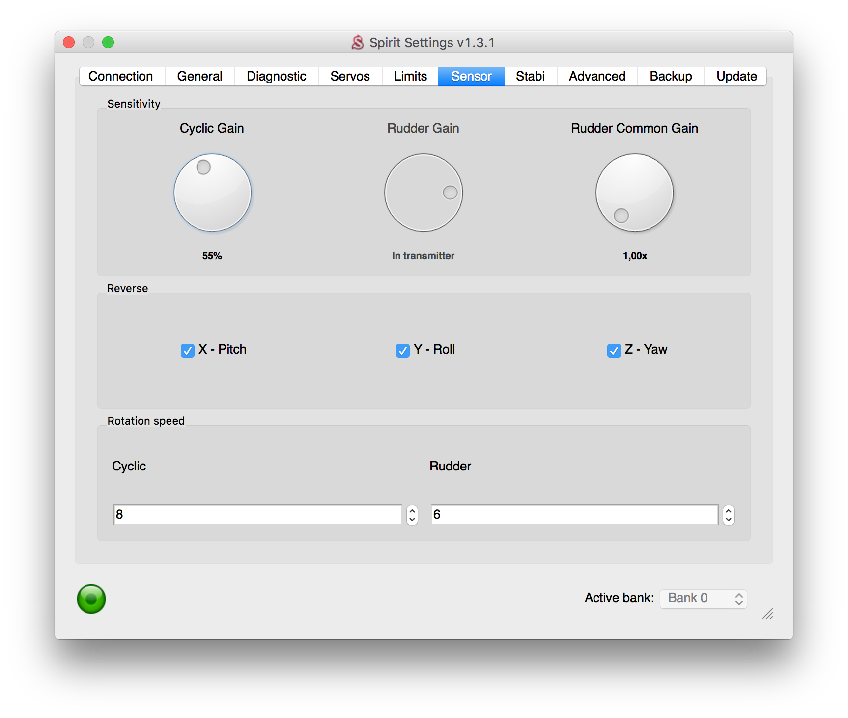Click the Rudder Common Gain dial

(x=634, y=193)
